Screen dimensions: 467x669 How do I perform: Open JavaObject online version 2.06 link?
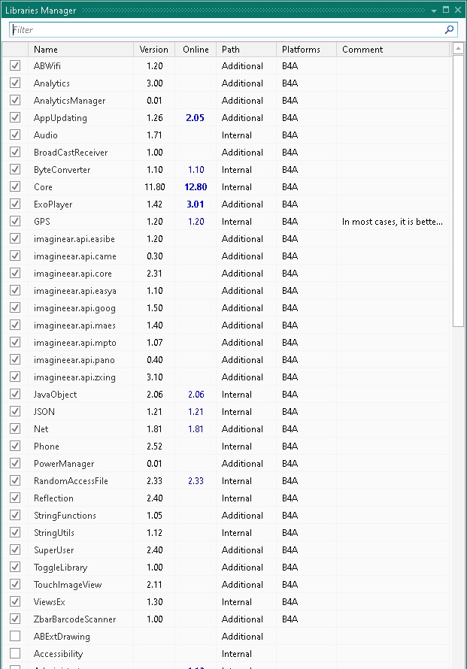point(196,394)
